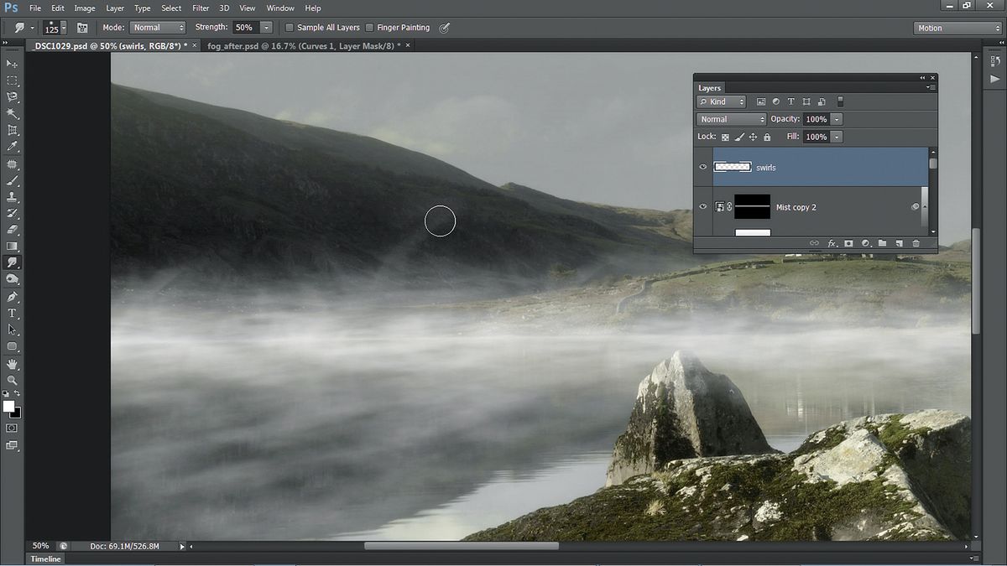Hide the swirls layer
Screen dimensions: 1007x566
703,167
